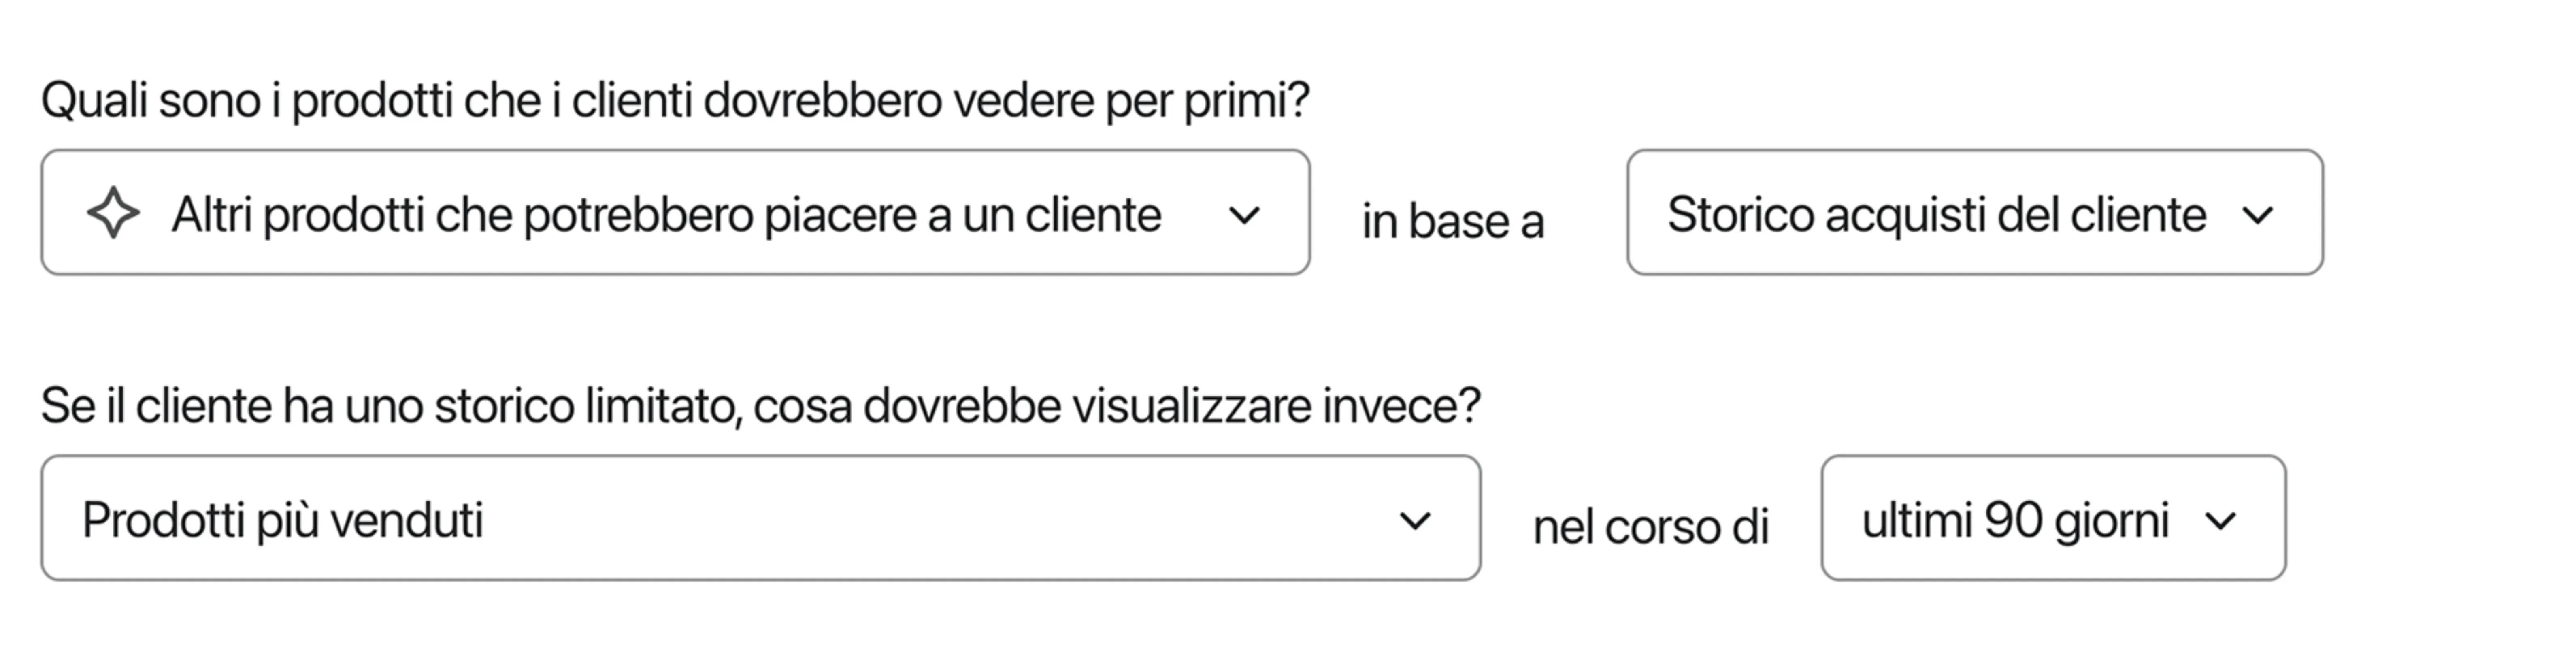The height and width of the screenshot is (648, 2576).
Task: Click the 'ultimi 90 giorni' text
Action: [2015, 521]
